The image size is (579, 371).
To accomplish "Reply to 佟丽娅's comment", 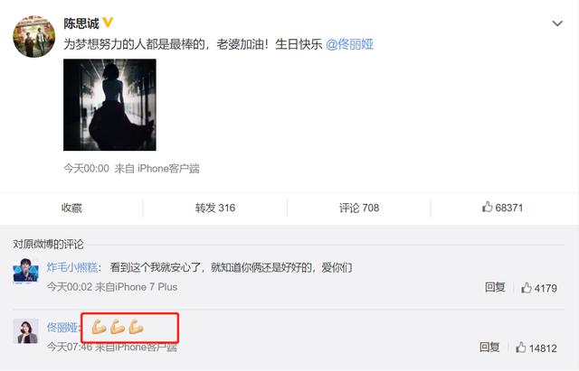I will 489,347.
